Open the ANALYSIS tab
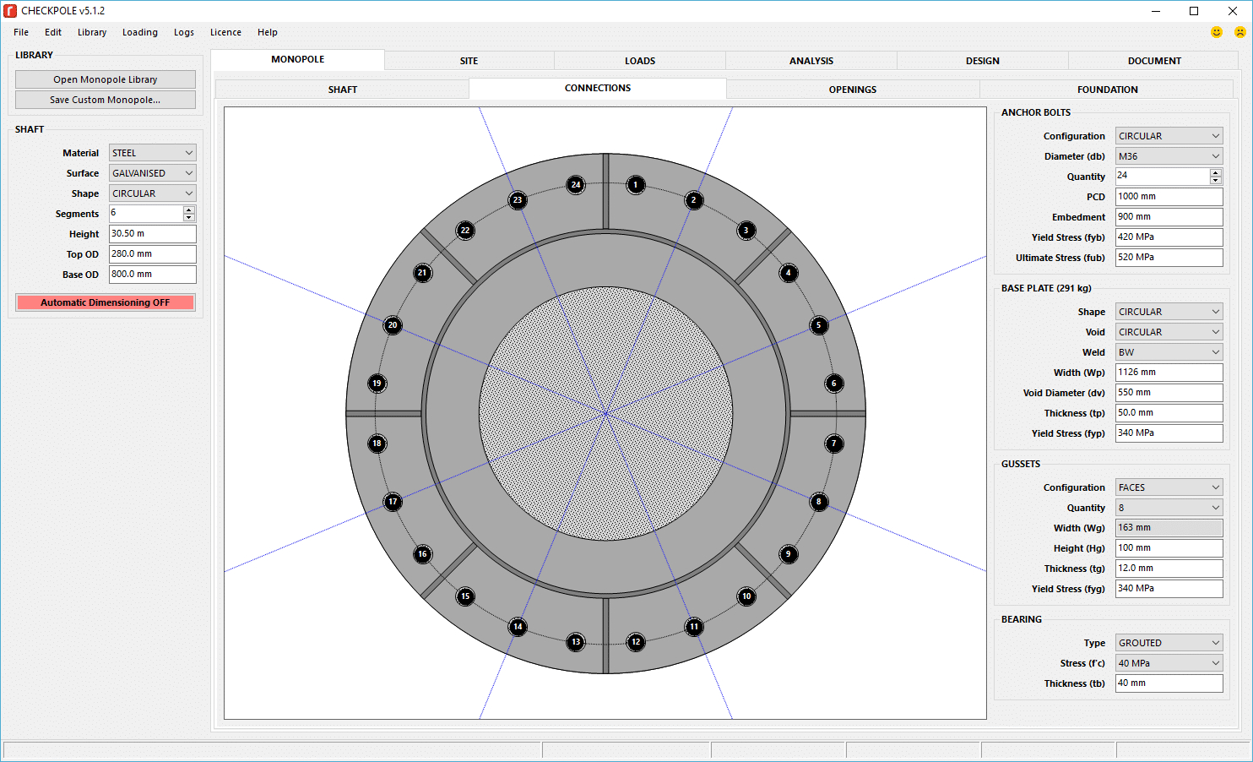The width and height of the screenshot is (1253, 762). coord(811,60)
